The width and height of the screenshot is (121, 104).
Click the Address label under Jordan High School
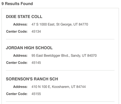tap(20, 55)
